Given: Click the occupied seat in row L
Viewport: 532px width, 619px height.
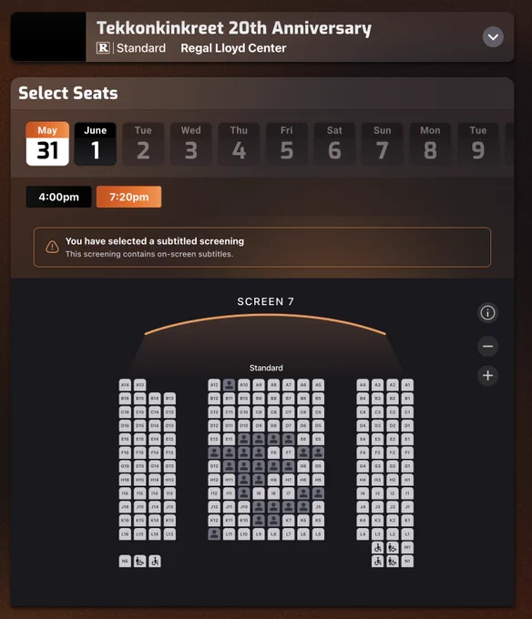Looking at the screenshot, I should click(x=214, y=534).
